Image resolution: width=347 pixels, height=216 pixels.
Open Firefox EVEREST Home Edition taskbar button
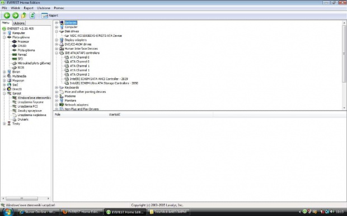point(82,212)
